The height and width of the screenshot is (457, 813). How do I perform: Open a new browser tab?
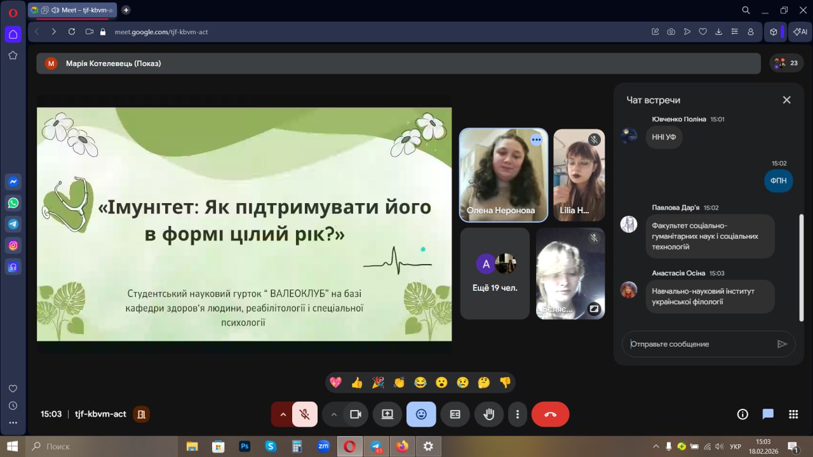126,10
